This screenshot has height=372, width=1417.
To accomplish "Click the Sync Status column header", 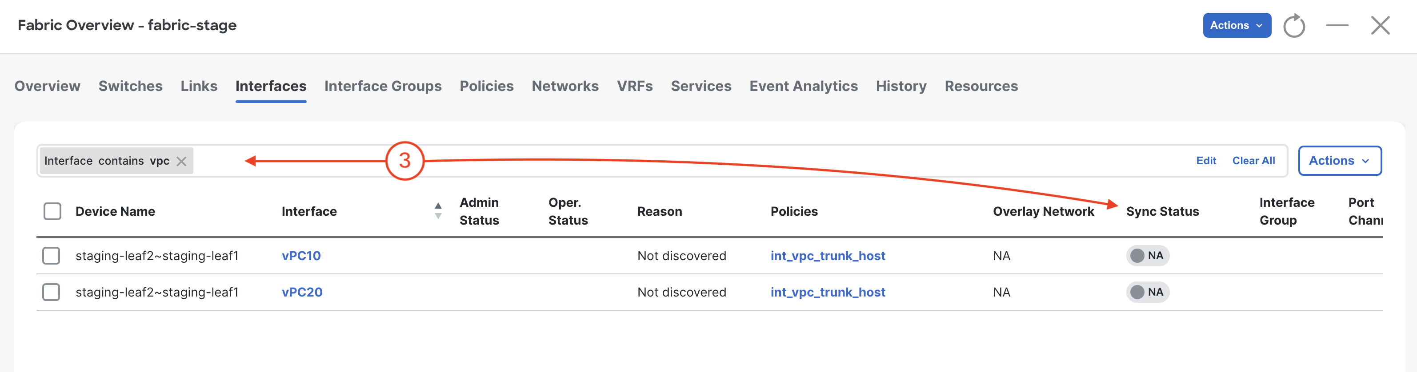I will [x=1162, y=211].
